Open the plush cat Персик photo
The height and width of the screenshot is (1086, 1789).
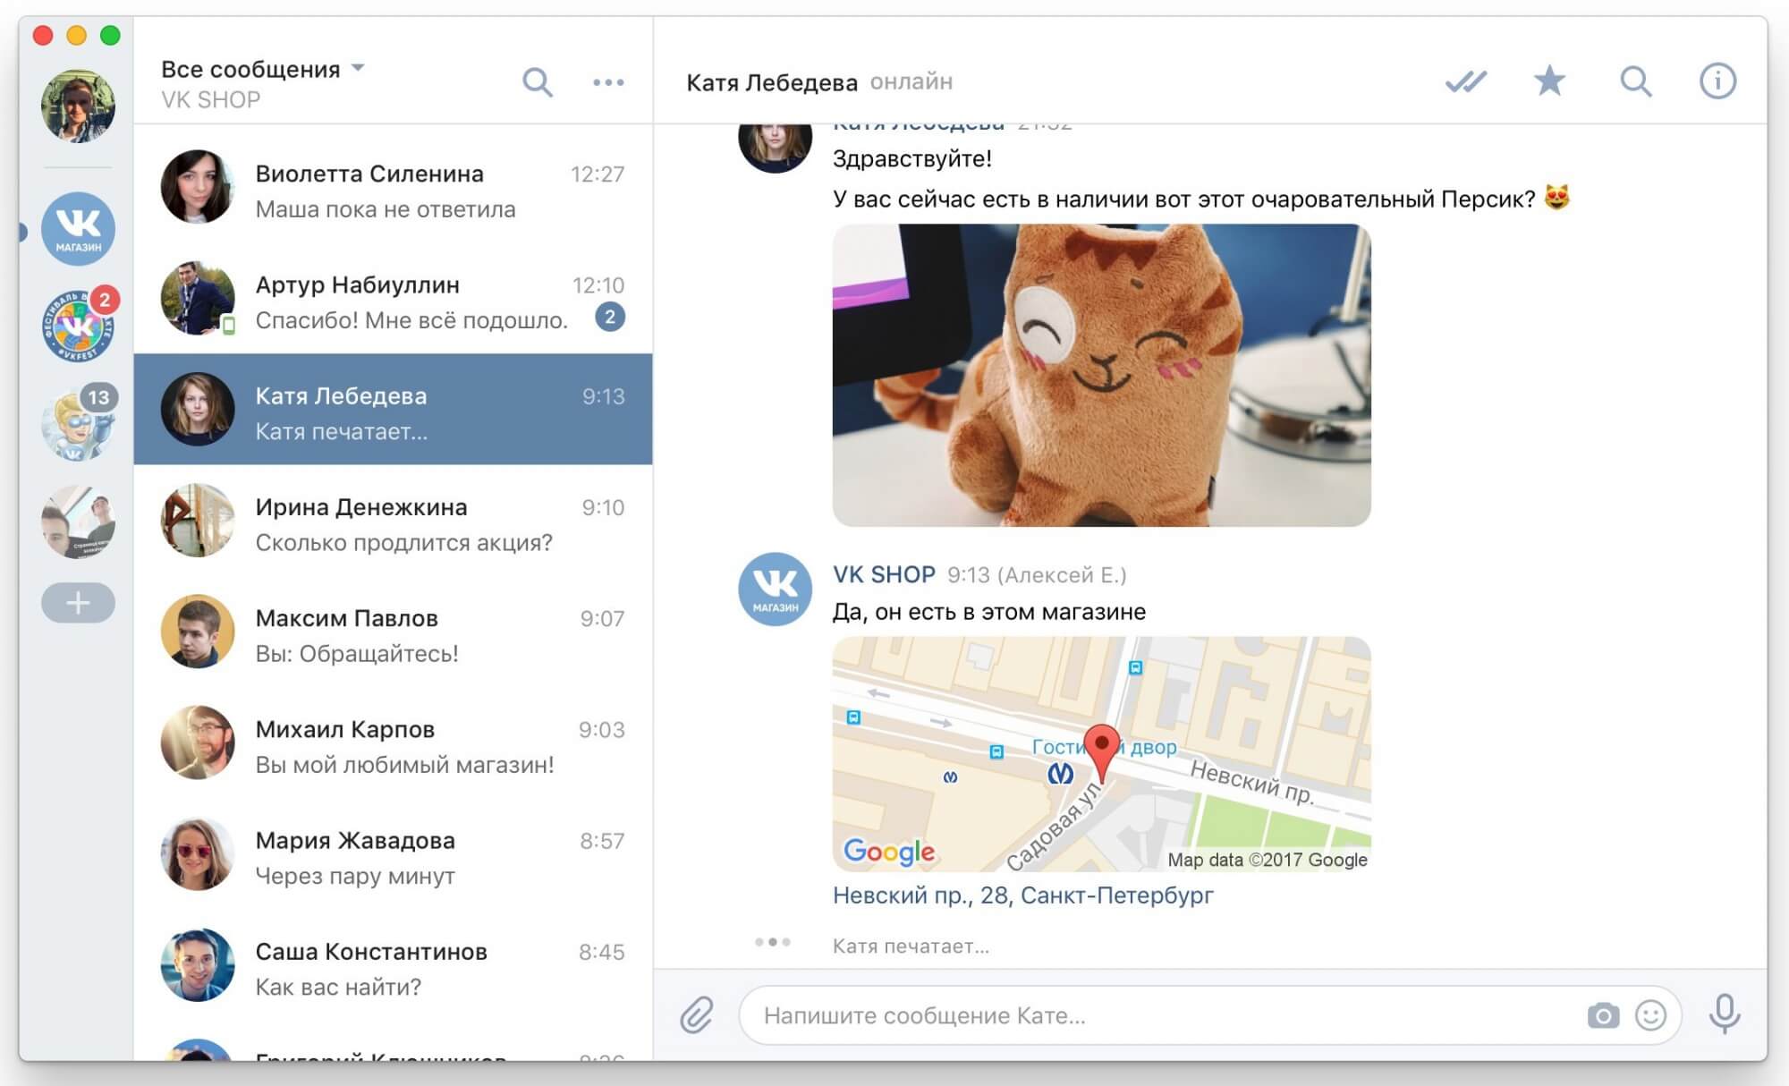1101,375
